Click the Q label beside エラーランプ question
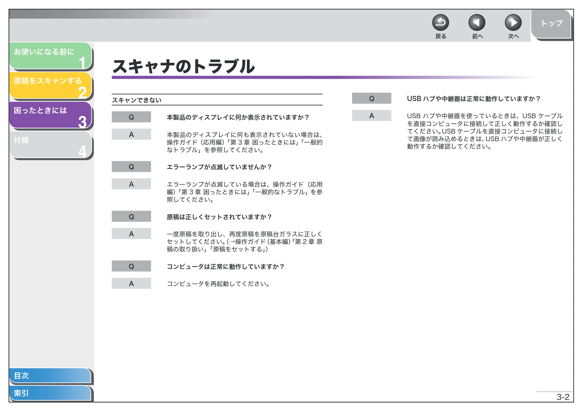 [x=131, y=167]
